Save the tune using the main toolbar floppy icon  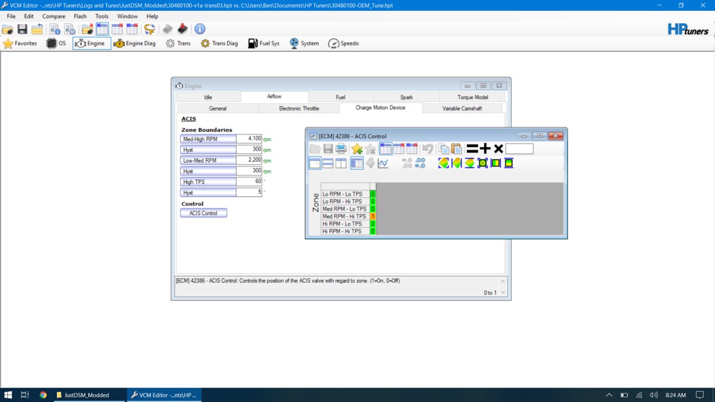click(22, 29)
